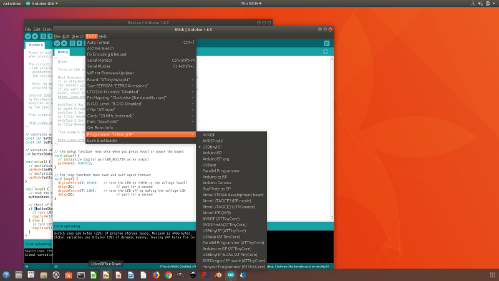Click Upload arrow icon in Blink window
Viewport: 499px width, 281px height.
pos(64,43)
